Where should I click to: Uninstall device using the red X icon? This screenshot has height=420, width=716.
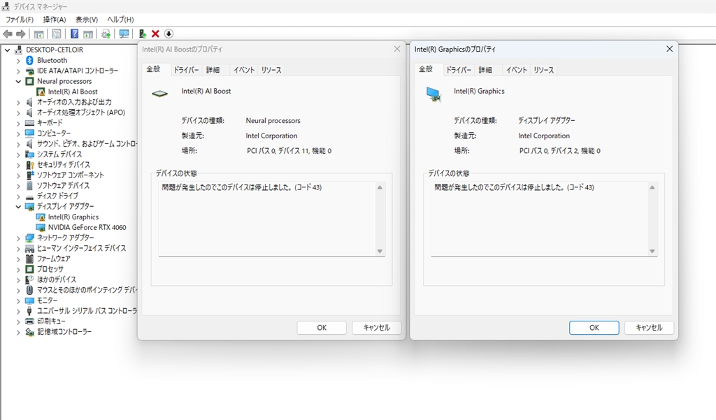[155, 34]
